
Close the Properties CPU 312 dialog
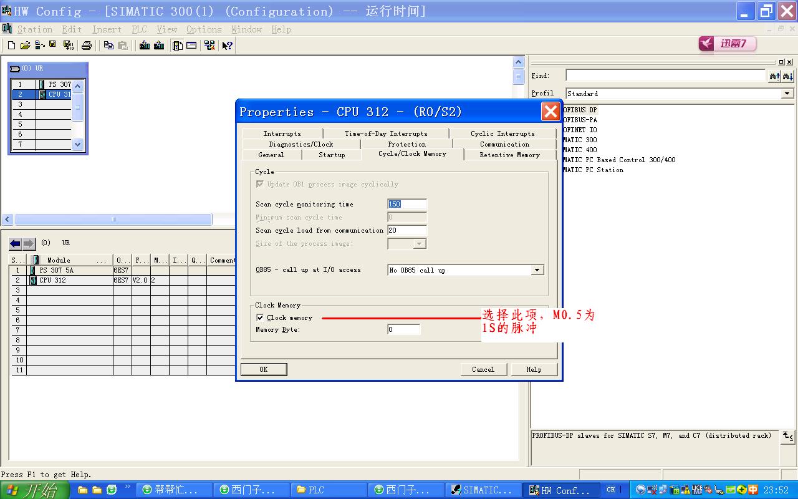click(550, 112)
